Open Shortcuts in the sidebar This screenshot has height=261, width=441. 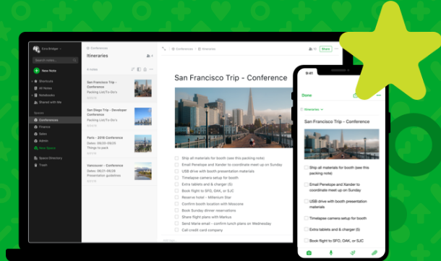tap(46, 81)
